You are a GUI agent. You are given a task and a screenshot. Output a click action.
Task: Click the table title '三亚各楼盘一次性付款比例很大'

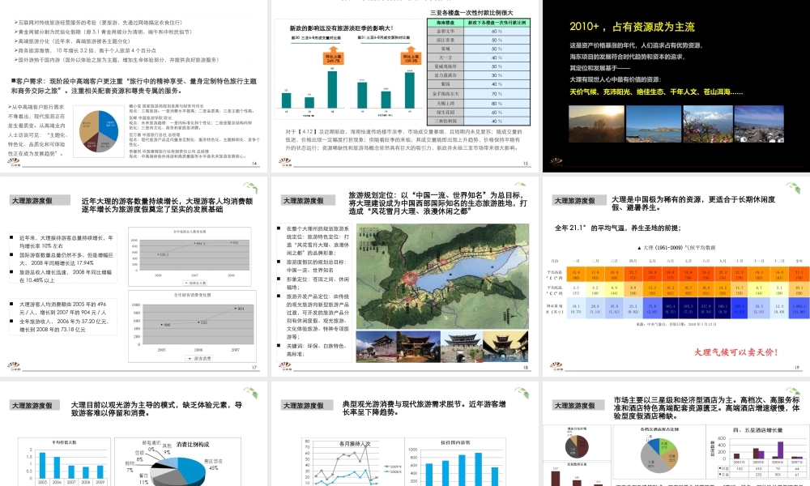click(471, 12)
